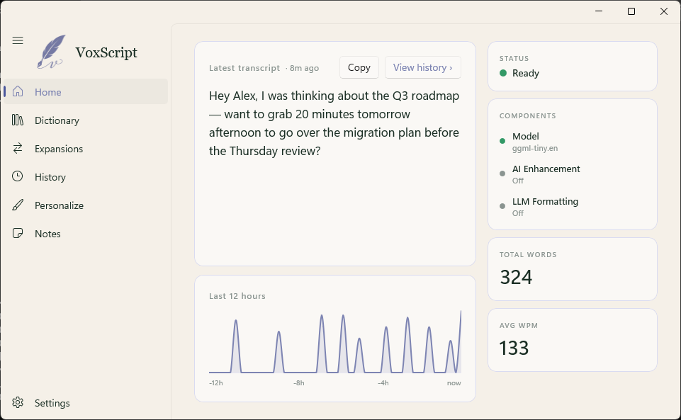Click the '8m ago' timestamp
The height and width of the screenshot is (420, 681).
point(304,68)
